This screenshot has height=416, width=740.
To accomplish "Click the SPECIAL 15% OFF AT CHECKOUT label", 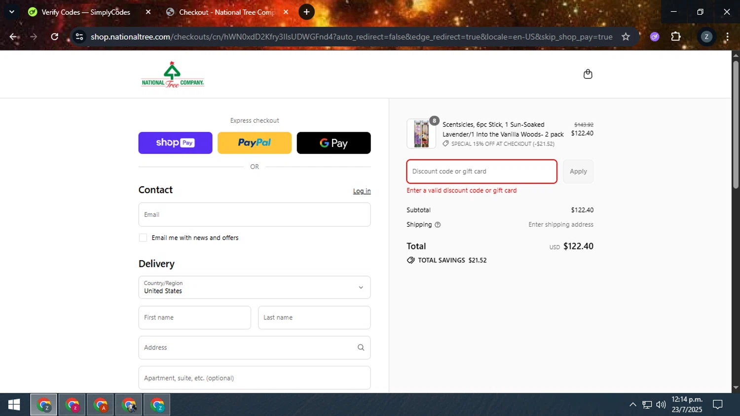I will pyautogui.click(x=503, y=144).
